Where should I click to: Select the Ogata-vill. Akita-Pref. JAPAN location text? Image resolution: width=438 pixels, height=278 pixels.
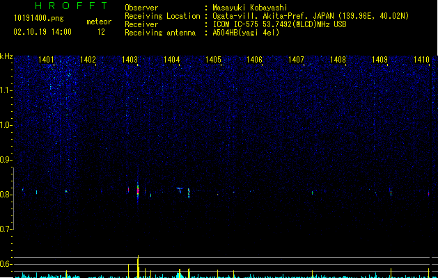[311, 16]
